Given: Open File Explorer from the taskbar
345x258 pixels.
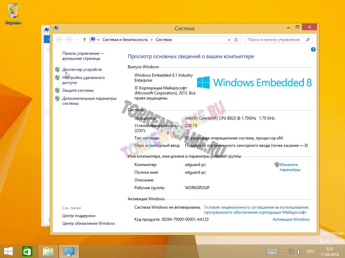Looking at the screenshot, I should (48, 251).
